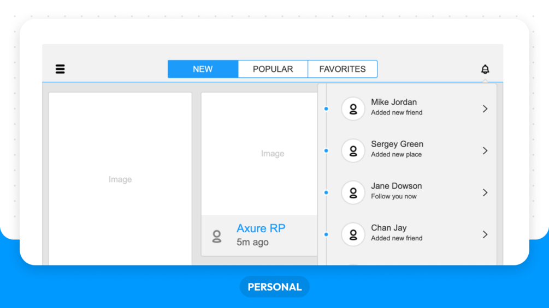Expand Jane Dowson notification chevron
The height and width of the screenshot is (308, 549).
point(485,193)
